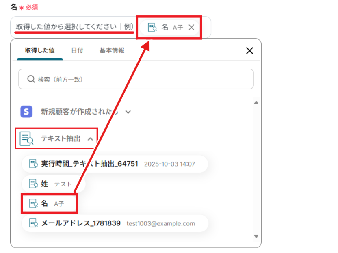Click the 名 必須 field label

[24, 7]
